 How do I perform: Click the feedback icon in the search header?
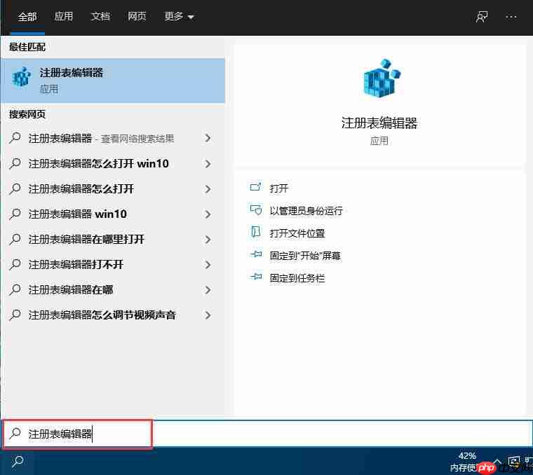pyautogui.click(x=482, y=17)
